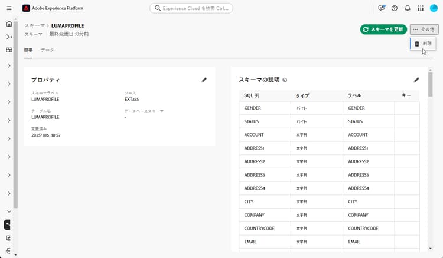
Task: Select ADDRESS2 in the ラベル column
Action: coord(359,161)
